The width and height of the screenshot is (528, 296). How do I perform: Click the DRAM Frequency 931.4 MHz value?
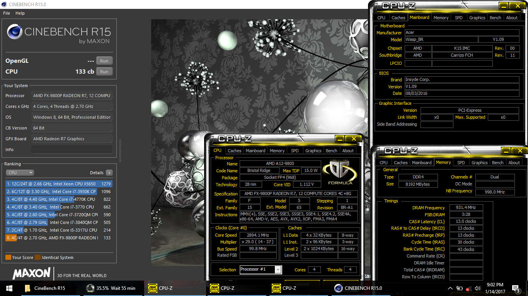[466, 208]
